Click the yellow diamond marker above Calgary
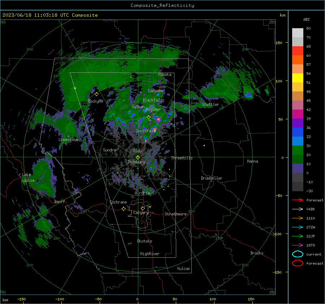This screenshot has width=325, height=304. click(143, 208)
